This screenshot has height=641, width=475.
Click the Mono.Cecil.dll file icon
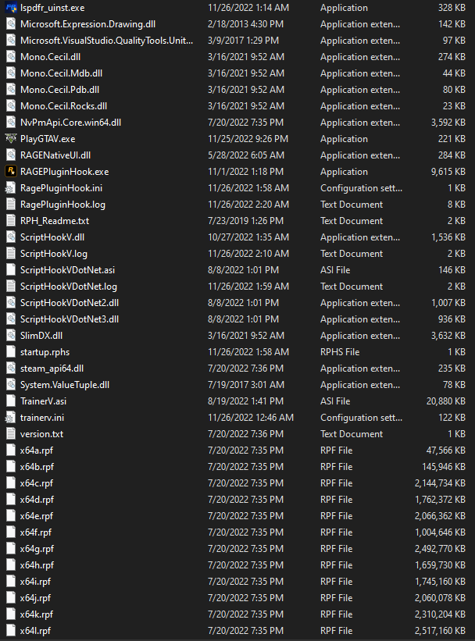pos(11,57)
